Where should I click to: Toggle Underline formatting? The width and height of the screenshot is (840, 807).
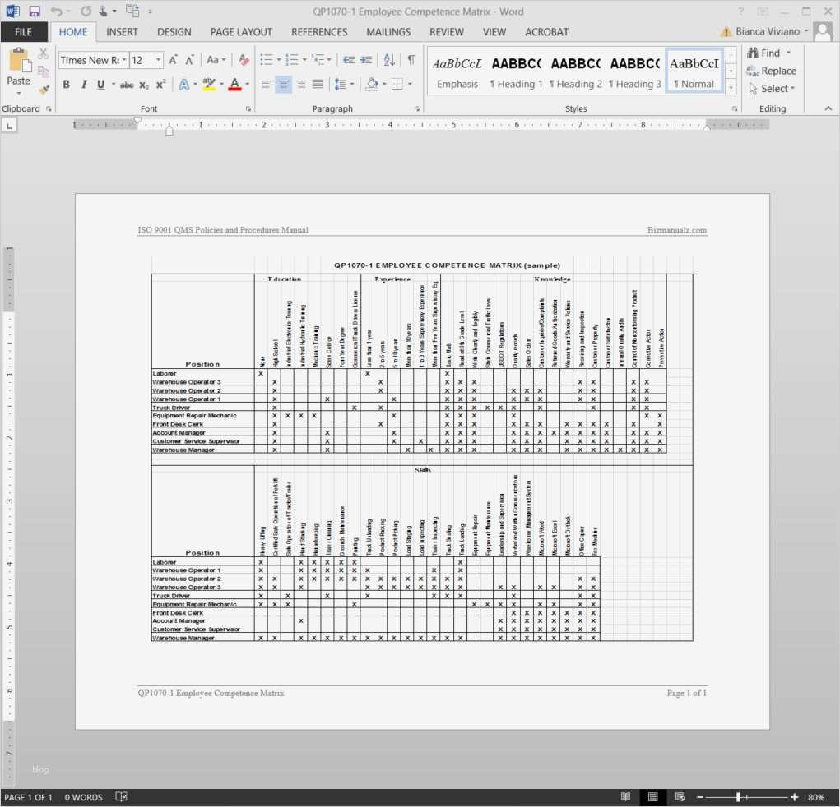(x=100, y=85)
